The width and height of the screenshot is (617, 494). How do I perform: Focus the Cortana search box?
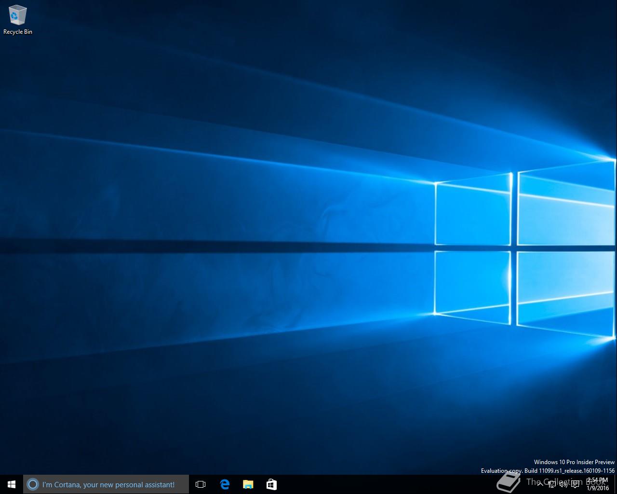point(106,484)
